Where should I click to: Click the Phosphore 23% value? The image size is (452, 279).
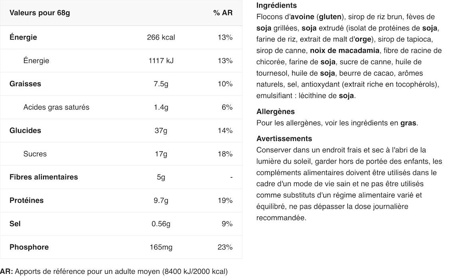(x=225, y=247)
